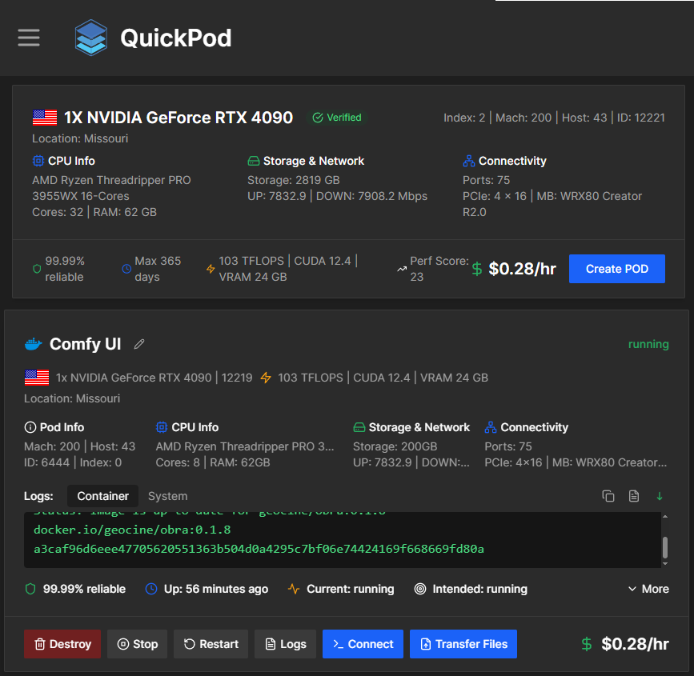This screenshot has width=694, height=676.
Task: Click the log scrollbar up arrow
Action: [665, 517]
